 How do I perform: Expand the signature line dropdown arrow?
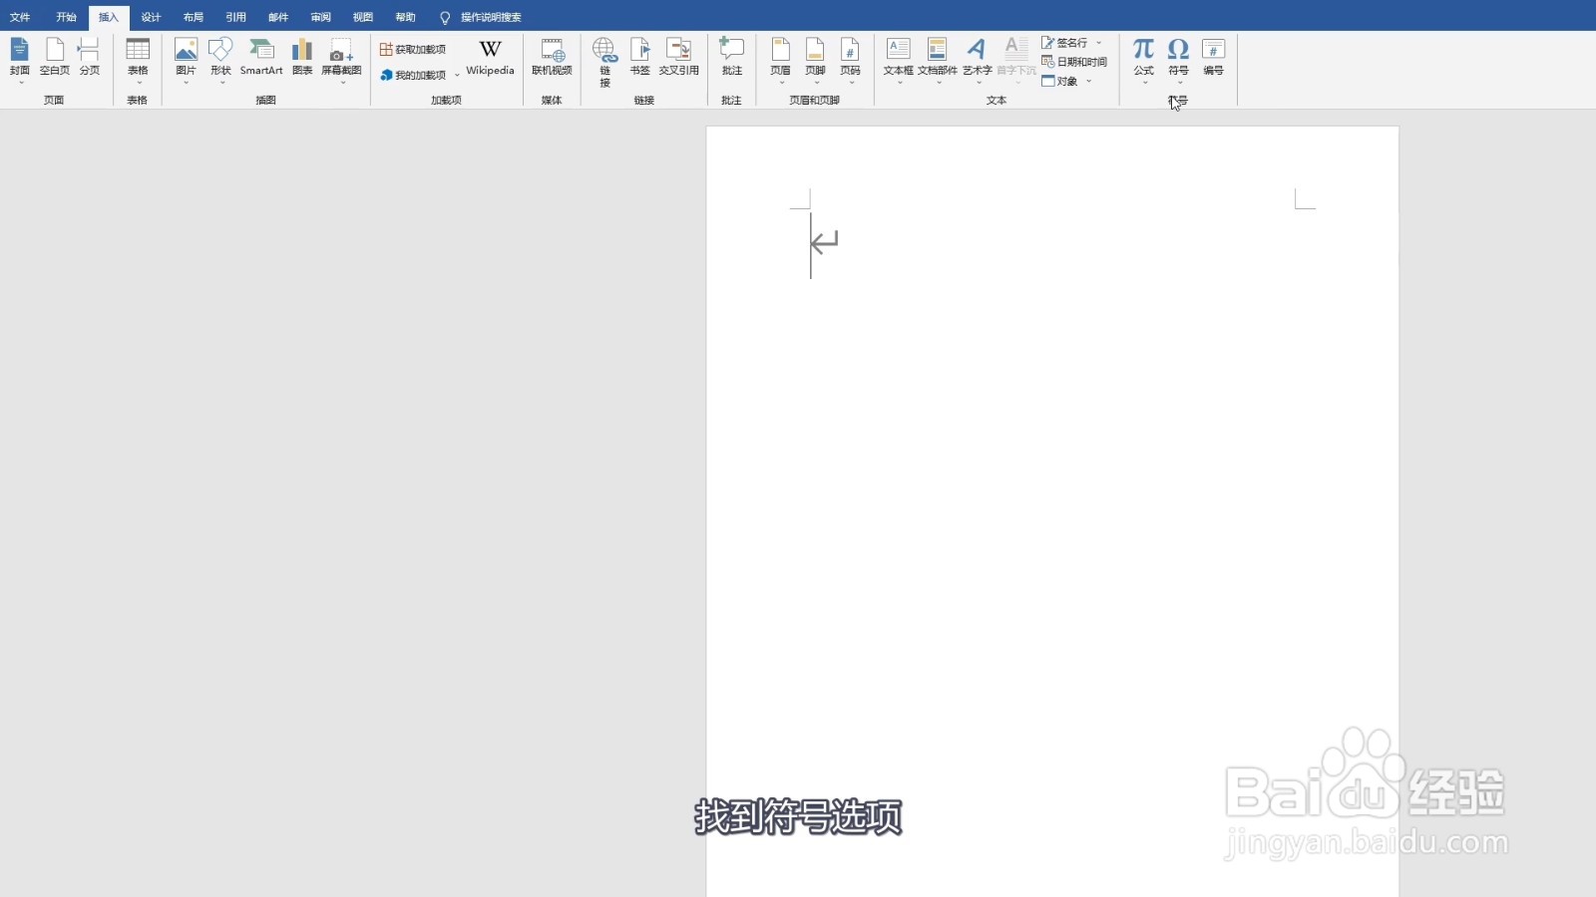(x=1099, y=43)
